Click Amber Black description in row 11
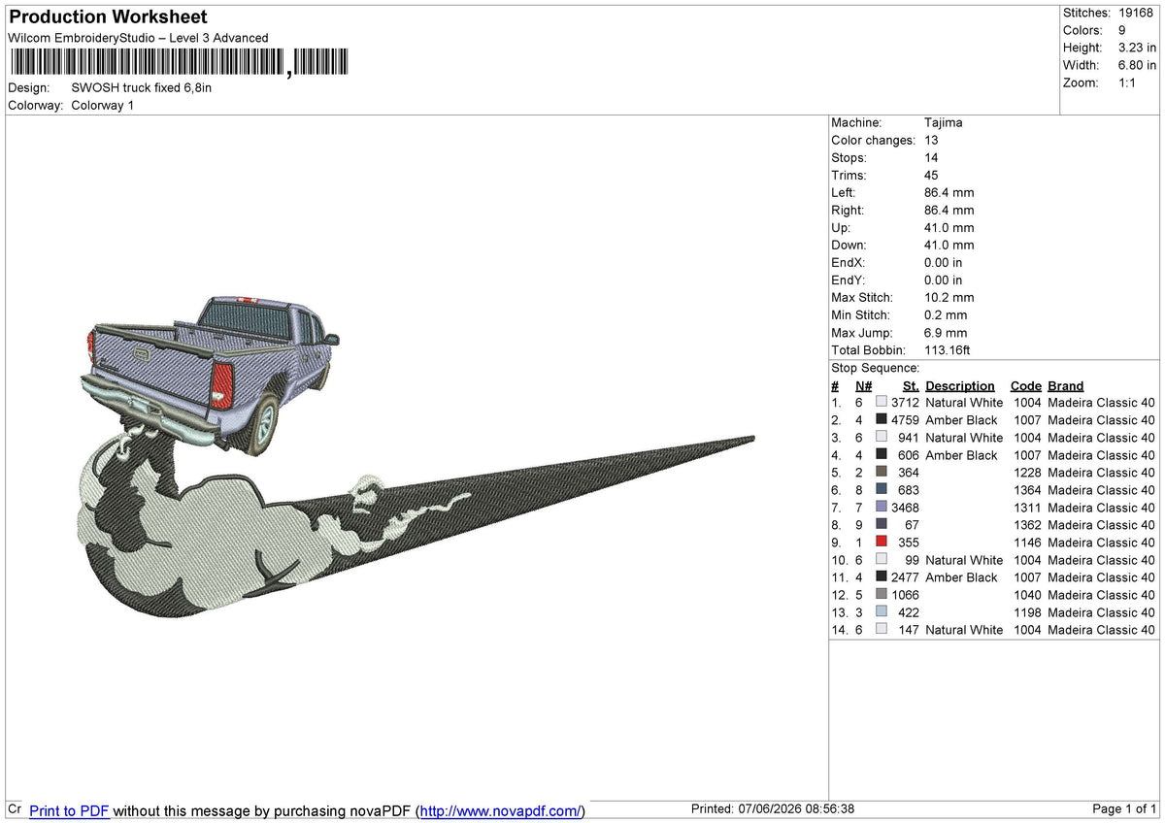The width and height of the screenshot is (1165, 823). pyautogui.click(x=961, y=577)
